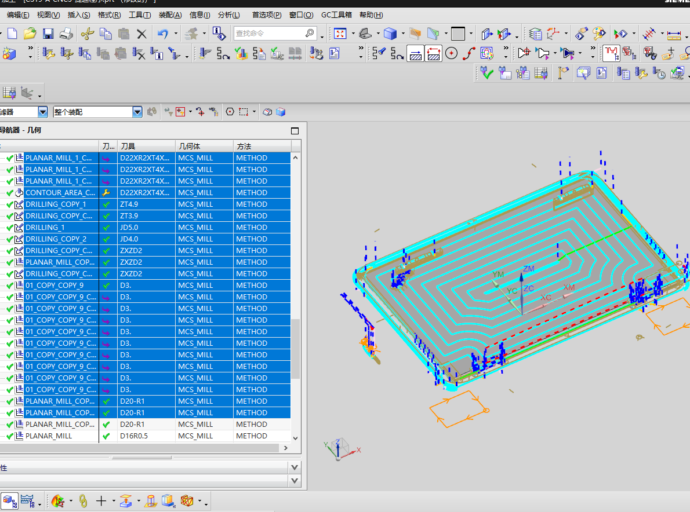Open the 插入(S) menu

coord(79,15)
